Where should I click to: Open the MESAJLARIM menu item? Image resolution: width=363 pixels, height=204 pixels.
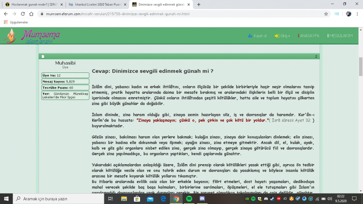340,36
